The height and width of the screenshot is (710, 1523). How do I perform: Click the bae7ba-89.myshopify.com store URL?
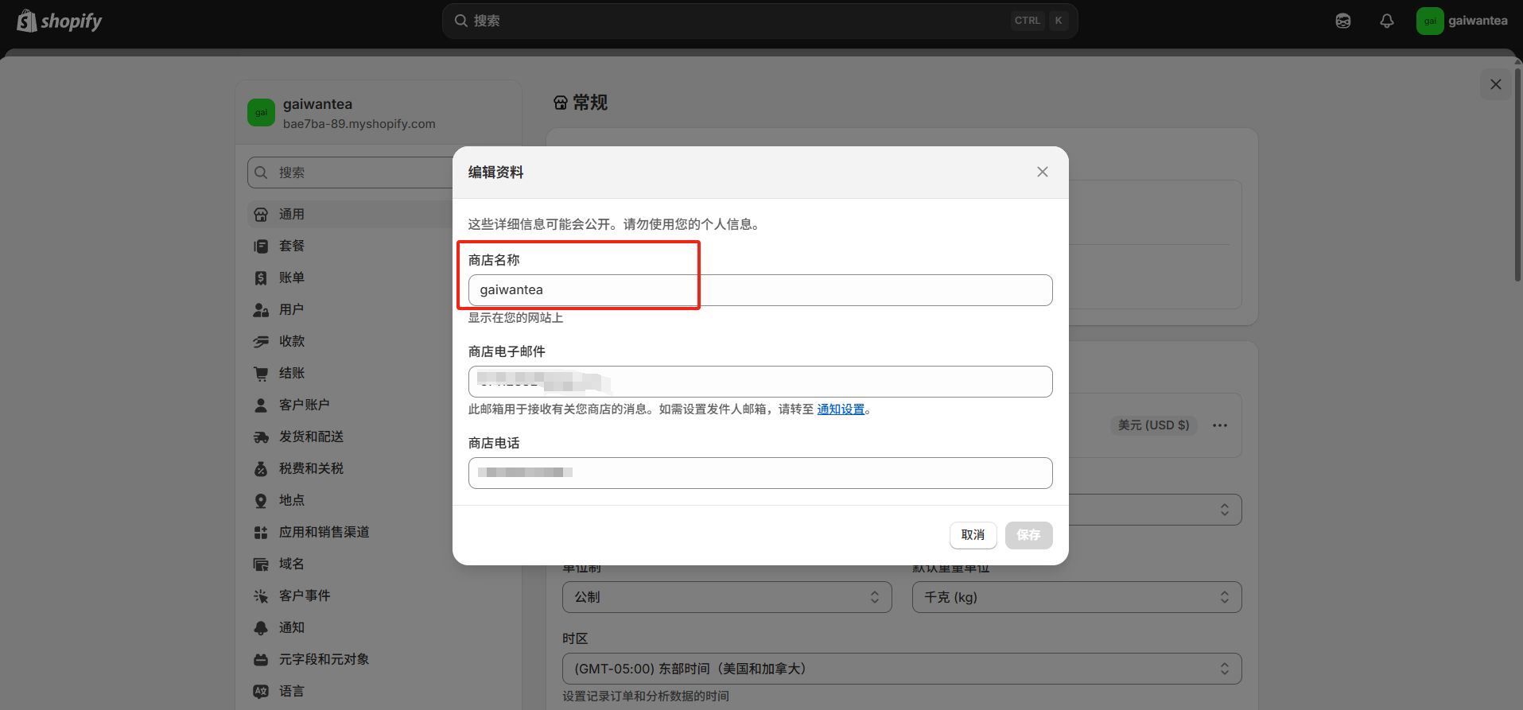[x=359, y=124]
